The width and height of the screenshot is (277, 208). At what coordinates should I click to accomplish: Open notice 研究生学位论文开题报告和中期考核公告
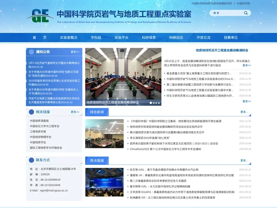[x=54, y=100]
